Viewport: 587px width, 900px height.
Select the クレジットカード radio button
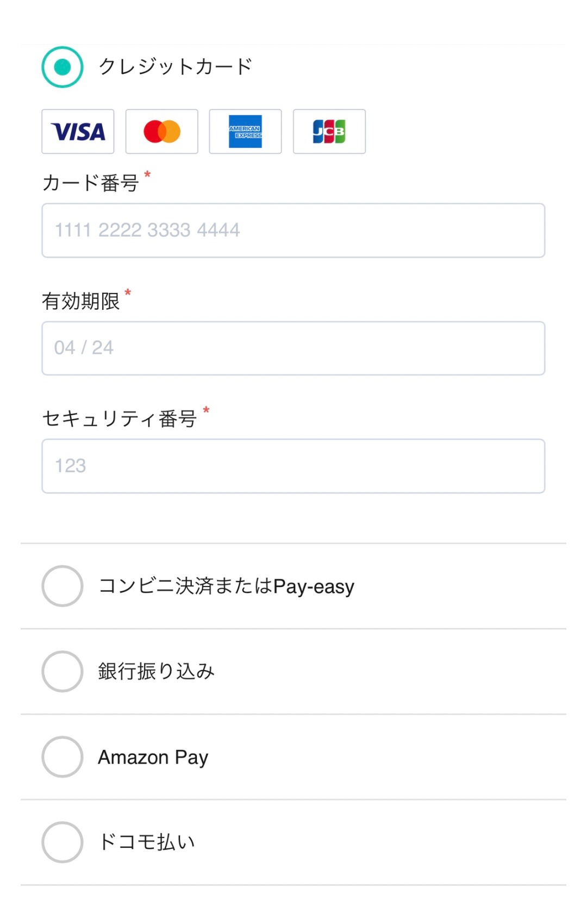(63, 67)
